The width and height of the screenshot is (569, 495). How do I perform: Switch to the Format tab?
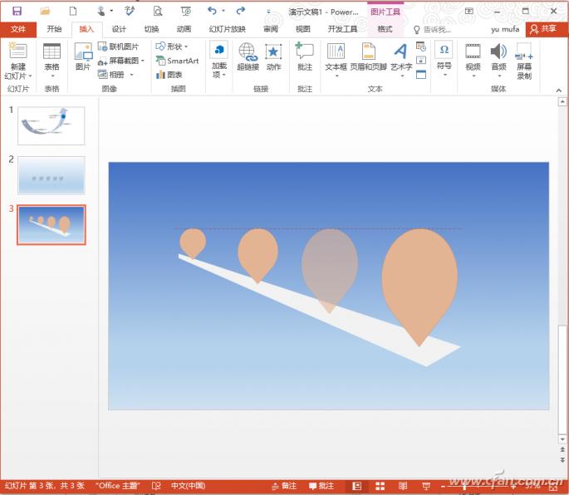pos(385,29)
